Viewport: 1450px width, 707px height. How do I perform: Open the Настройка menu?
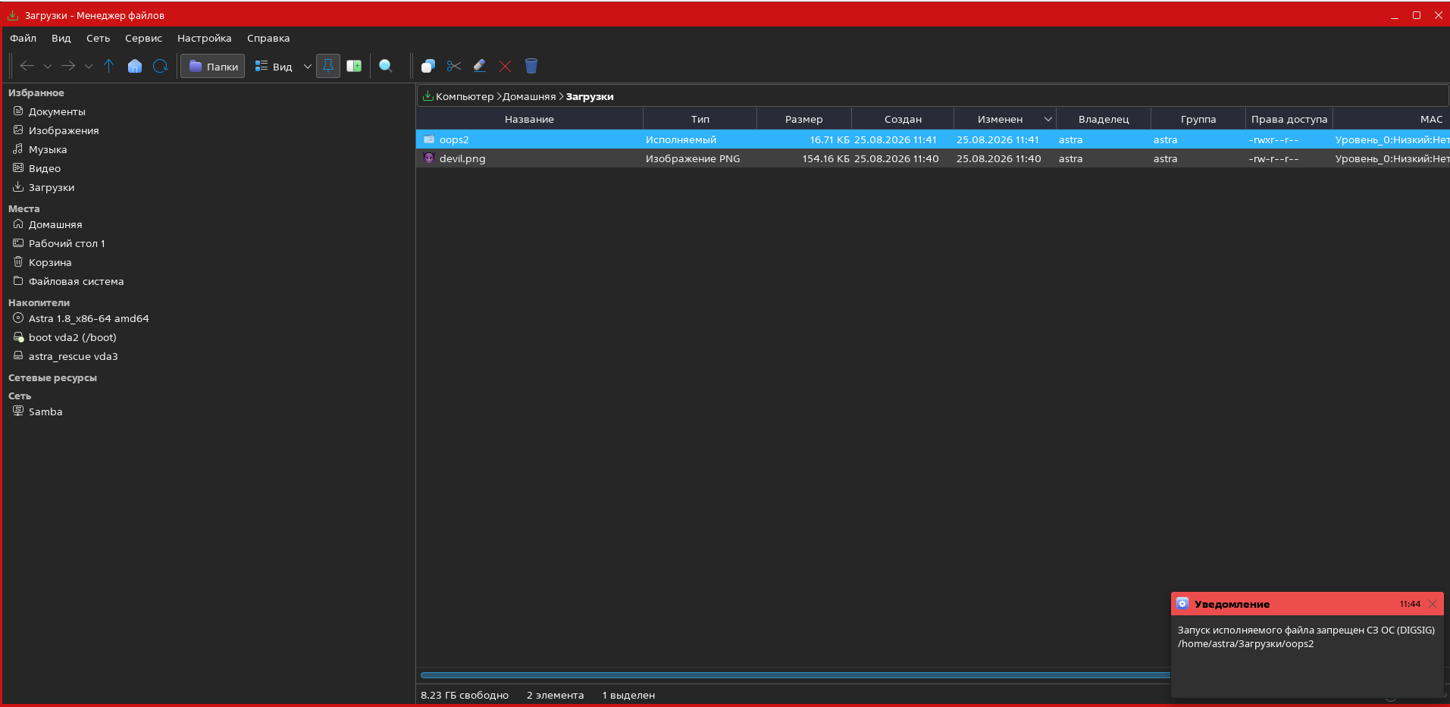click(204, 38)
